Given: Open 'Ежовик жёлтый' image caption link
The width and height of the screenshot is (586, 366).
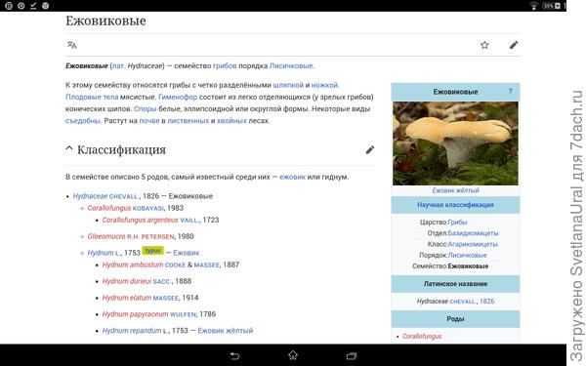Looking at the screenshot, I should click(x=455, y=191).
